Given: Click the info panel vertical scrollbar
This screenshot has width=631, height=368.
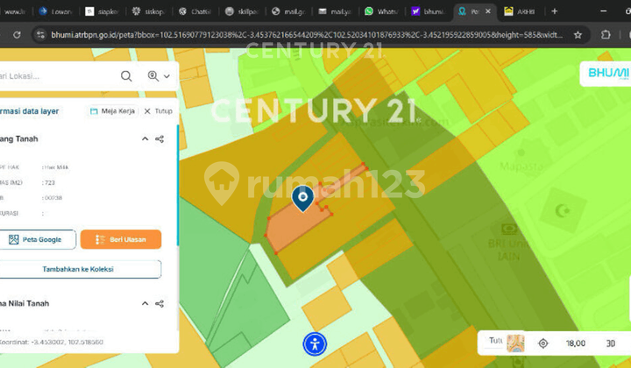Looking at the screenshot, I should tap(177, 185).
